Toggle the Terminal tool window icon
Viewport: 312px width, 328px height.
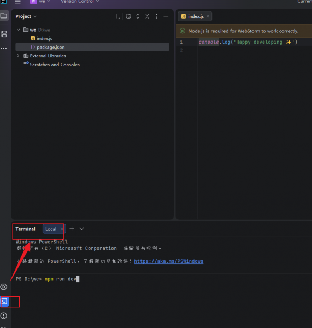coord(4,301)
